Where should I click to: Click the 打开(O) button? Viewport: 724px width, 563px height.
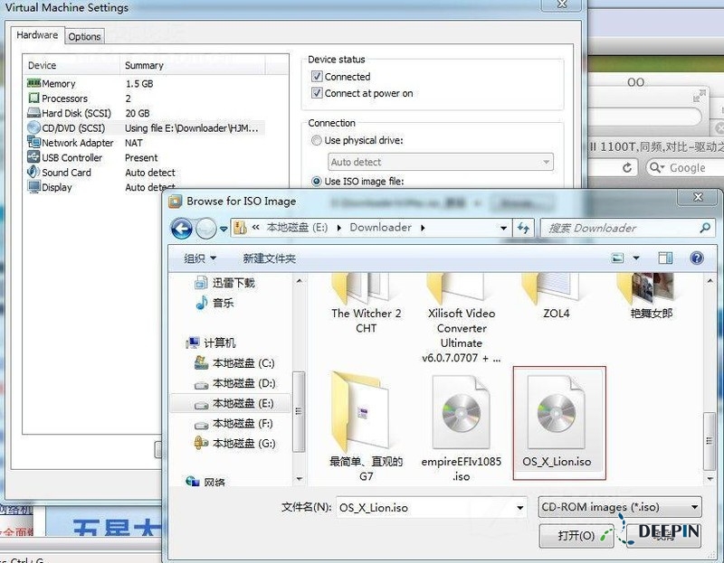coord(576,536)
